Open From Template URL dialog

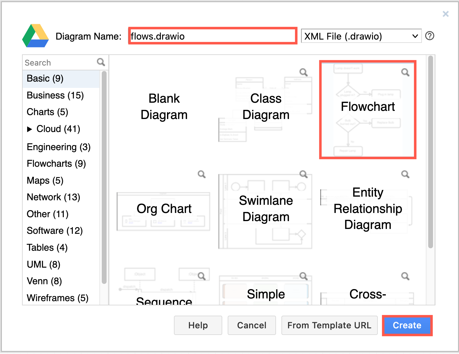click(329, 325)
